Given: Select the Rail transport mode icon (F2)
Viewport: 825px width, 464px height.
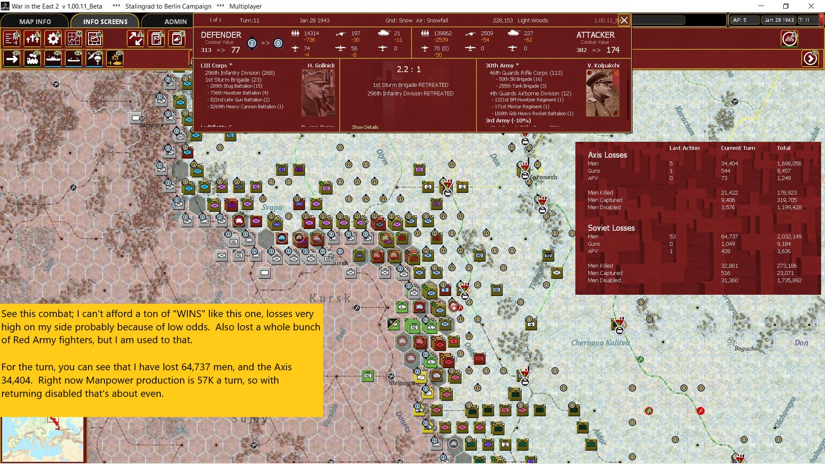Looking at the screenshot, I should tap(32, 59).
